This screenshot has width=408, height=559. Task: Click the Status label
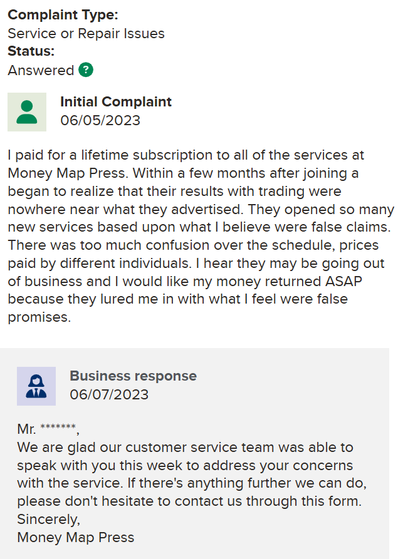31,51
